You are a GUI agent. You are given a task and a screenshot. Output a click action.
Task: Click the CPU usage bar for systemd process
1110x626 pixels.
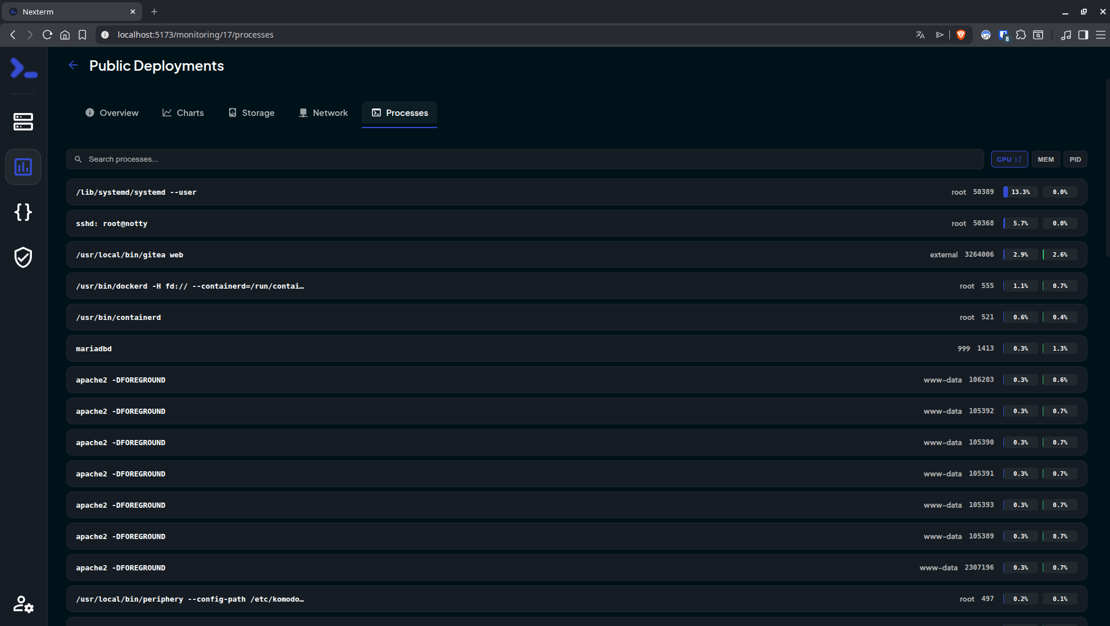tap(1019, 192)
